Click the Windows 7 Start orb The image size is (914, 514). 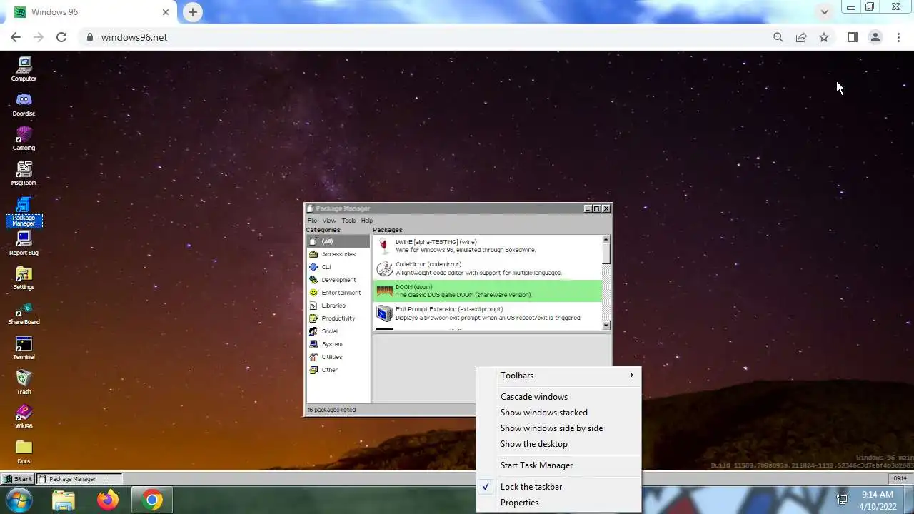pyautogui.click(x=19, y=500)
